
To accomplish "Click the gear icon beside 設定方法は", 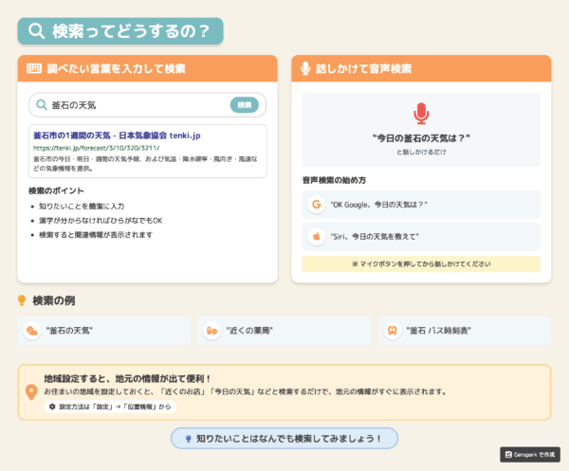I will point(52,407).
